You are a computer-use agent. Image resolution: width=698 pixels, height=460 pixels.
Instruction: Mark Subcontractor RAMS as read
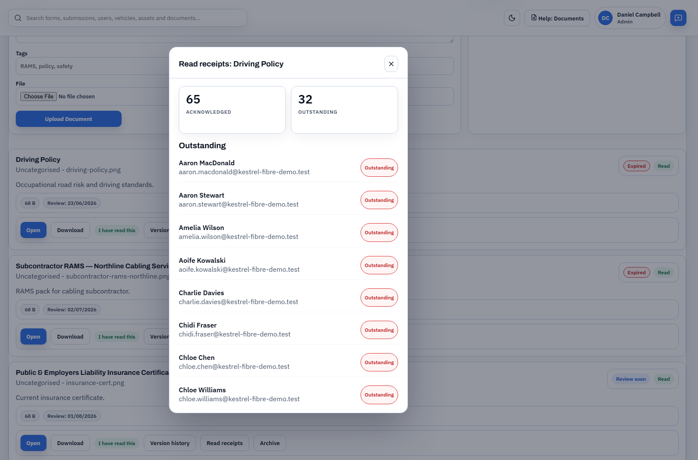point(117,337)
